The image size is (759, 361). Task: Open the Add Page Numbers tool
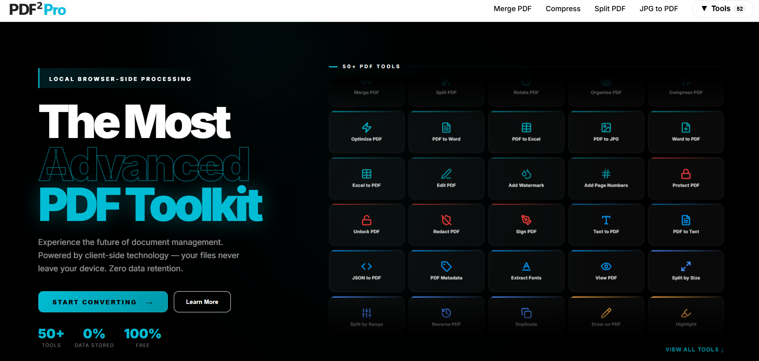(x=606, y=178)
